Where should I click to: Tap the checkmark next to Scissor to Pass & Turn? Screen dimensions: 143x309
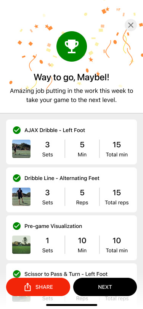tap(17, 274)
